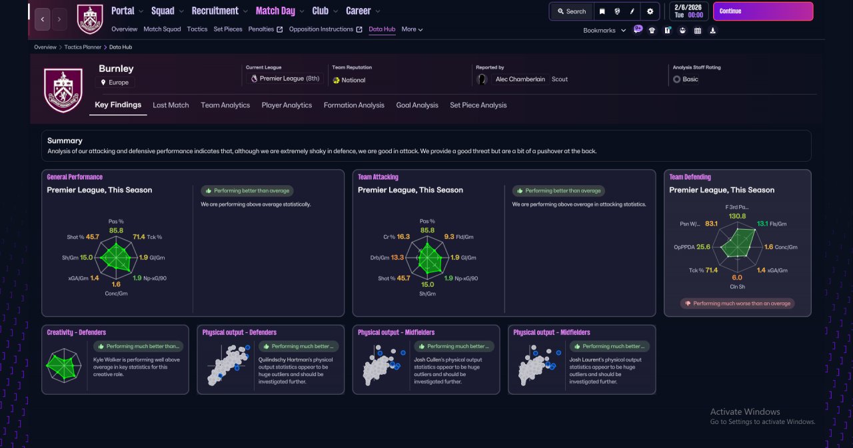Open the people group shortcut icon

tap(682, 30)
